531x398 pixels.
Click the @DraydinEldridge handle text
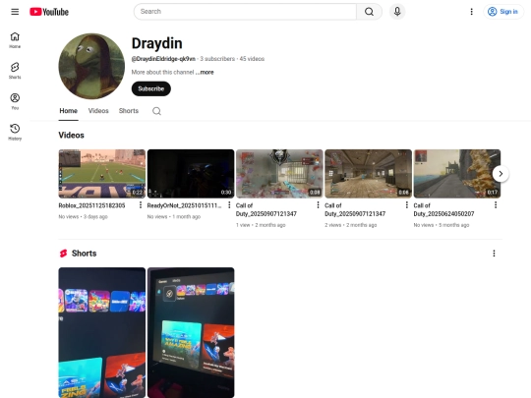pyautogui.click(x=163, y=59)
